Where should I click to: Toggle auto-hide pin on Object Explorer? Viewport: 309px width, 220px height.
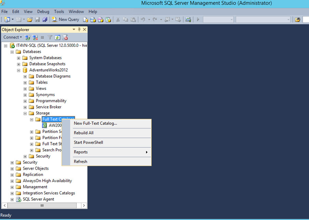click(79, 29)
